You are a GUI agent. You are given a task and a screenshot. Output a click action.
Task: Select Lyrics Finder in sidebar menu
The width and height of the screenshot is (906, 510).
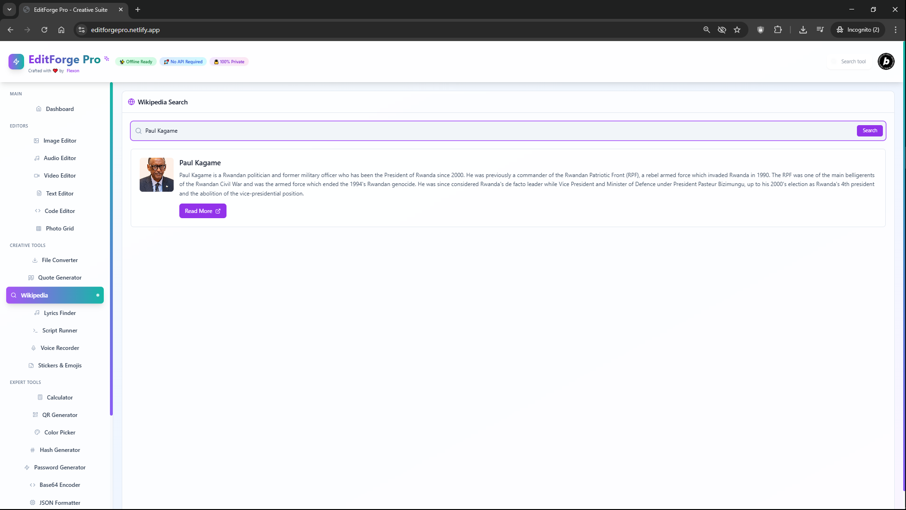(x=59, y=313)
